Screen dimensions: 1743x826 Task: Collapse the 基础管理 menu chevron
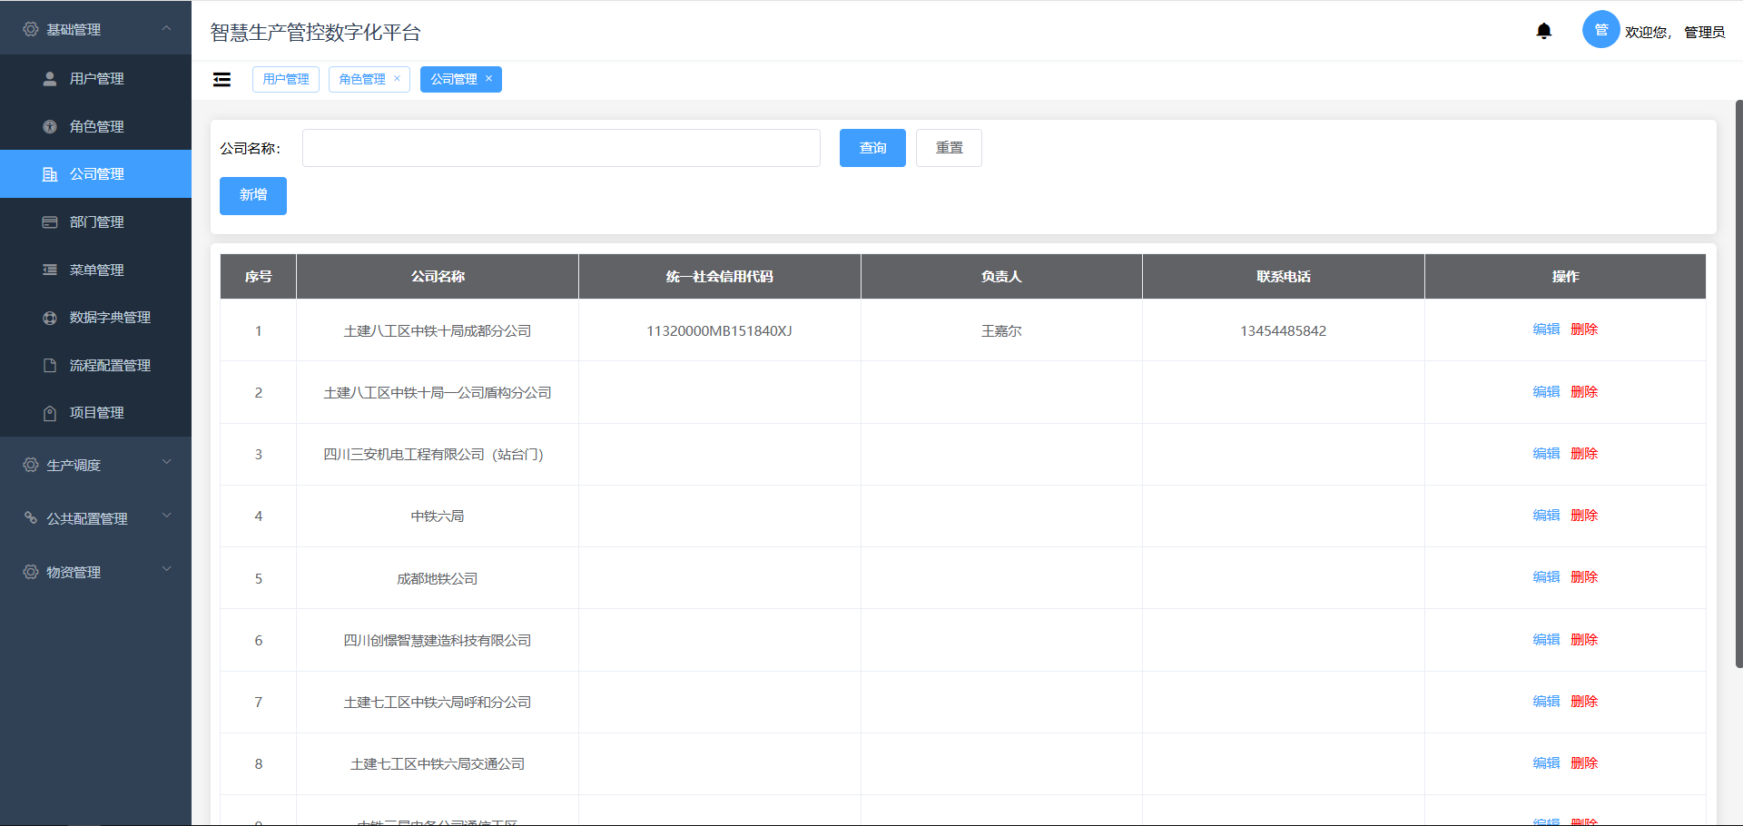pos(166,28)
